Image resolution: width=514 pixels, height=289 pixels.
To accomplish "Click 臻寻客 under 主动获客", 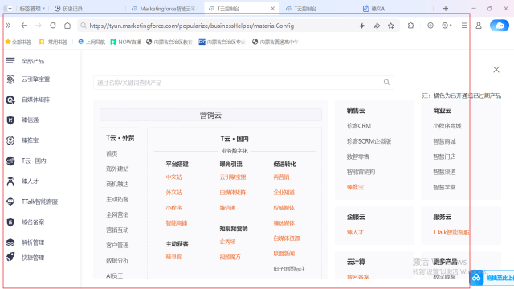I will point(173,257).
